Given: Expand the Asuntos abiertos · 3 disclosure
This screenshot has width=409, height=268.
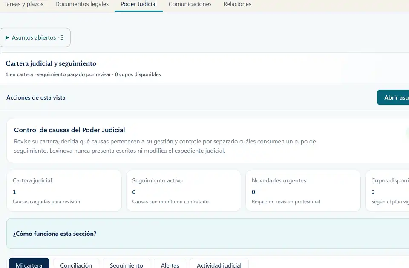Looking at the screenshot, I should [35, 37].
